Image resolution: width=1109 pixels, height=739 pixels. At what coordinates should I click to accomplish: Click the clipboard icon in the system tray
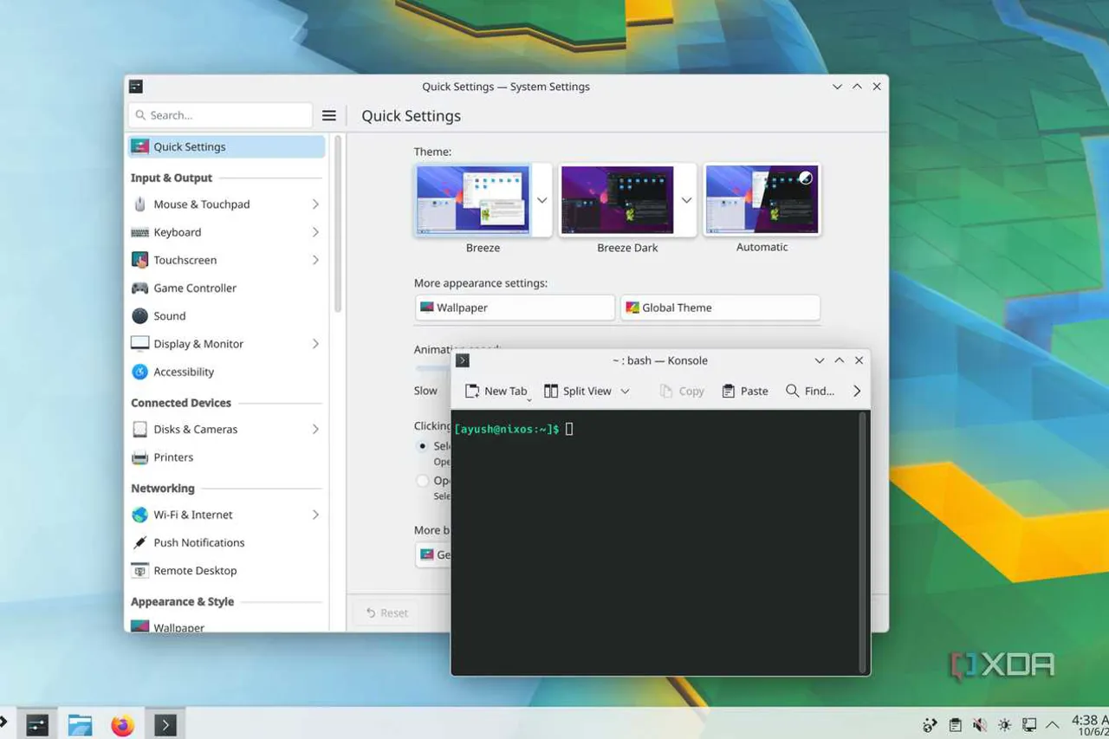(x=955, y=724)
